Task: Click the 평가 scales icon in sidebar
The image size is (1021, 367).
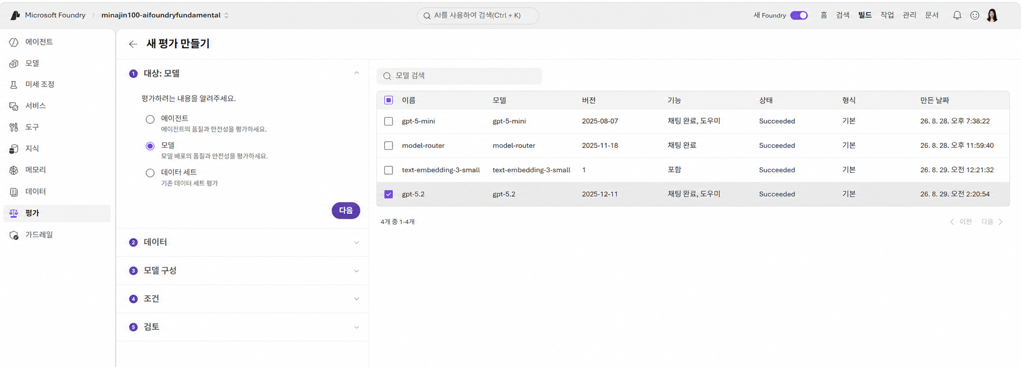Action: [14, 213]
